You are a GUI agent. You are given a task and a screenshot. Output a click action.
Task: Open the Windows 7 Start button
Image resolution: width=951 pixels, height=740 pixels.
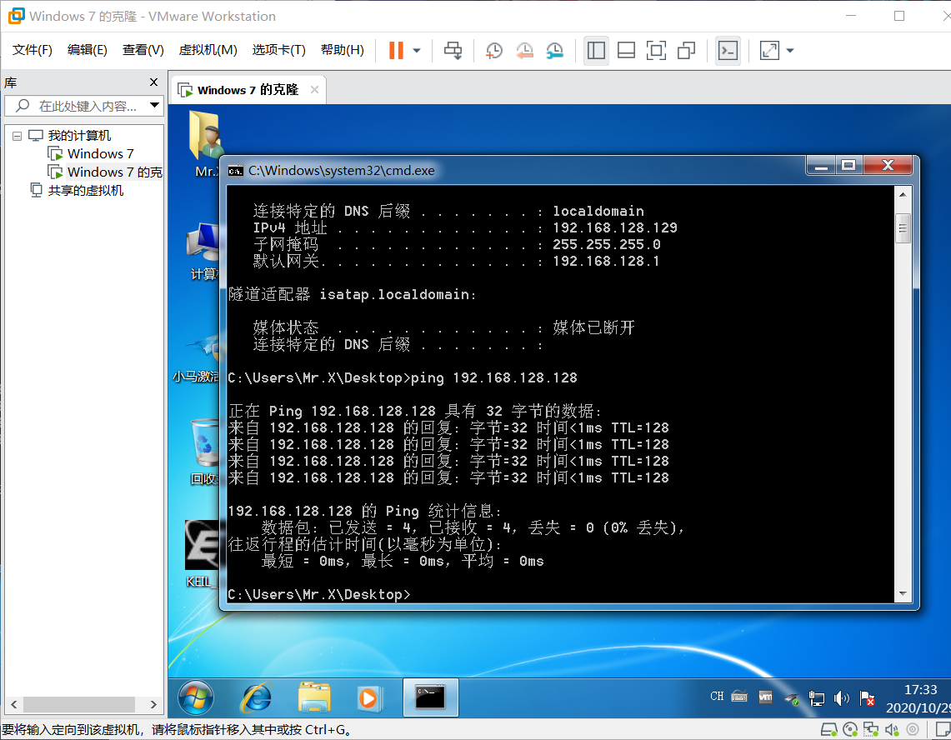196,697
